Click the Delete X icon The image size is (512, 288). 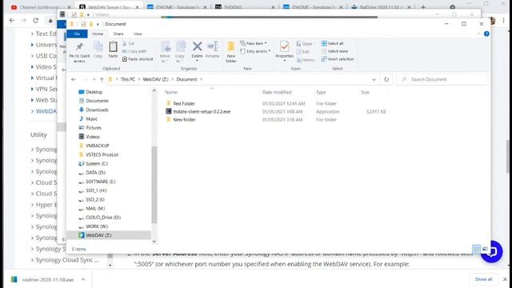coord(198,46)
